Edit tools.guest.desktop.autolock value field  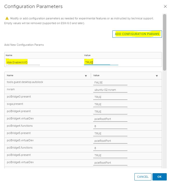coord(110,83)
